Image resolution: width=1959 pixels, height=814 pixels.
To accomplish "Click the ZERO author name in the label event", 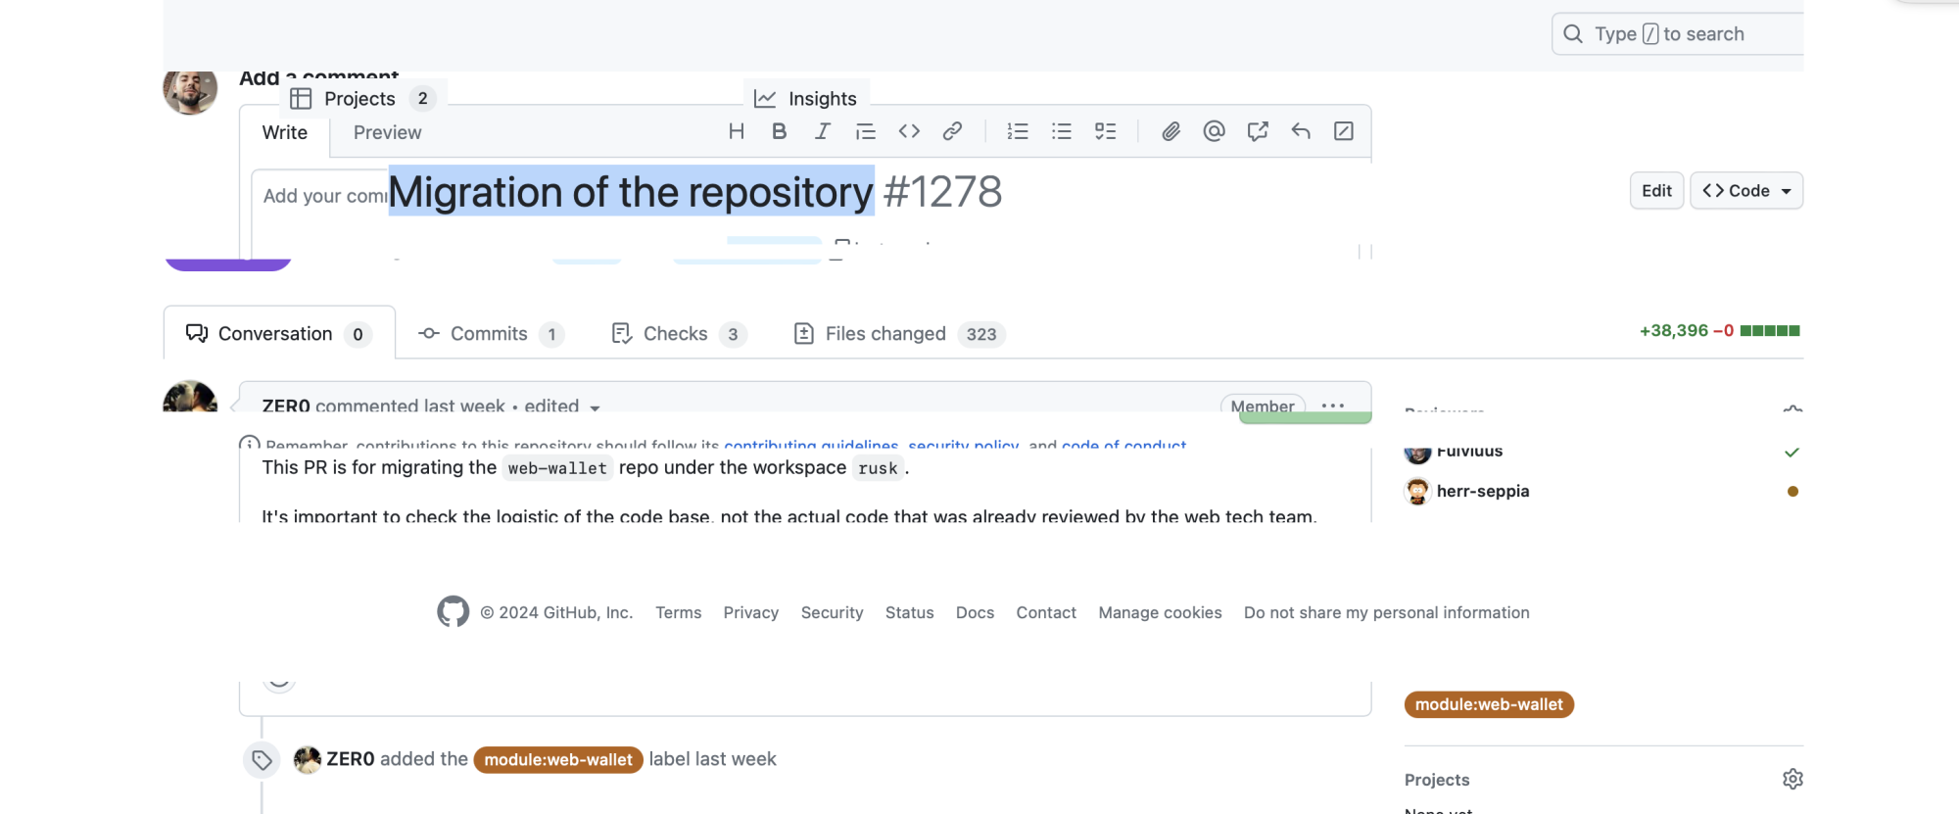I will [x=351, y=760].
